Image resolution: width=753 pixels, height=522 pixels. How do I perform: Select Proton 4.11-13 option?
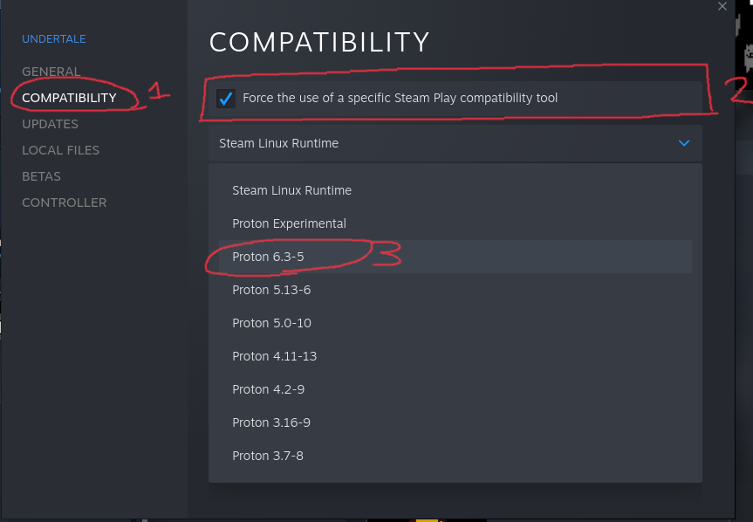point(274,356)
